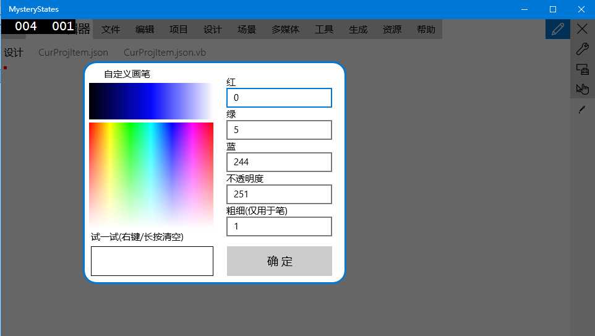This screenshot has height=336, width=595.
Task: Click the 粗细 thickness input field
Action: point(280,226)
